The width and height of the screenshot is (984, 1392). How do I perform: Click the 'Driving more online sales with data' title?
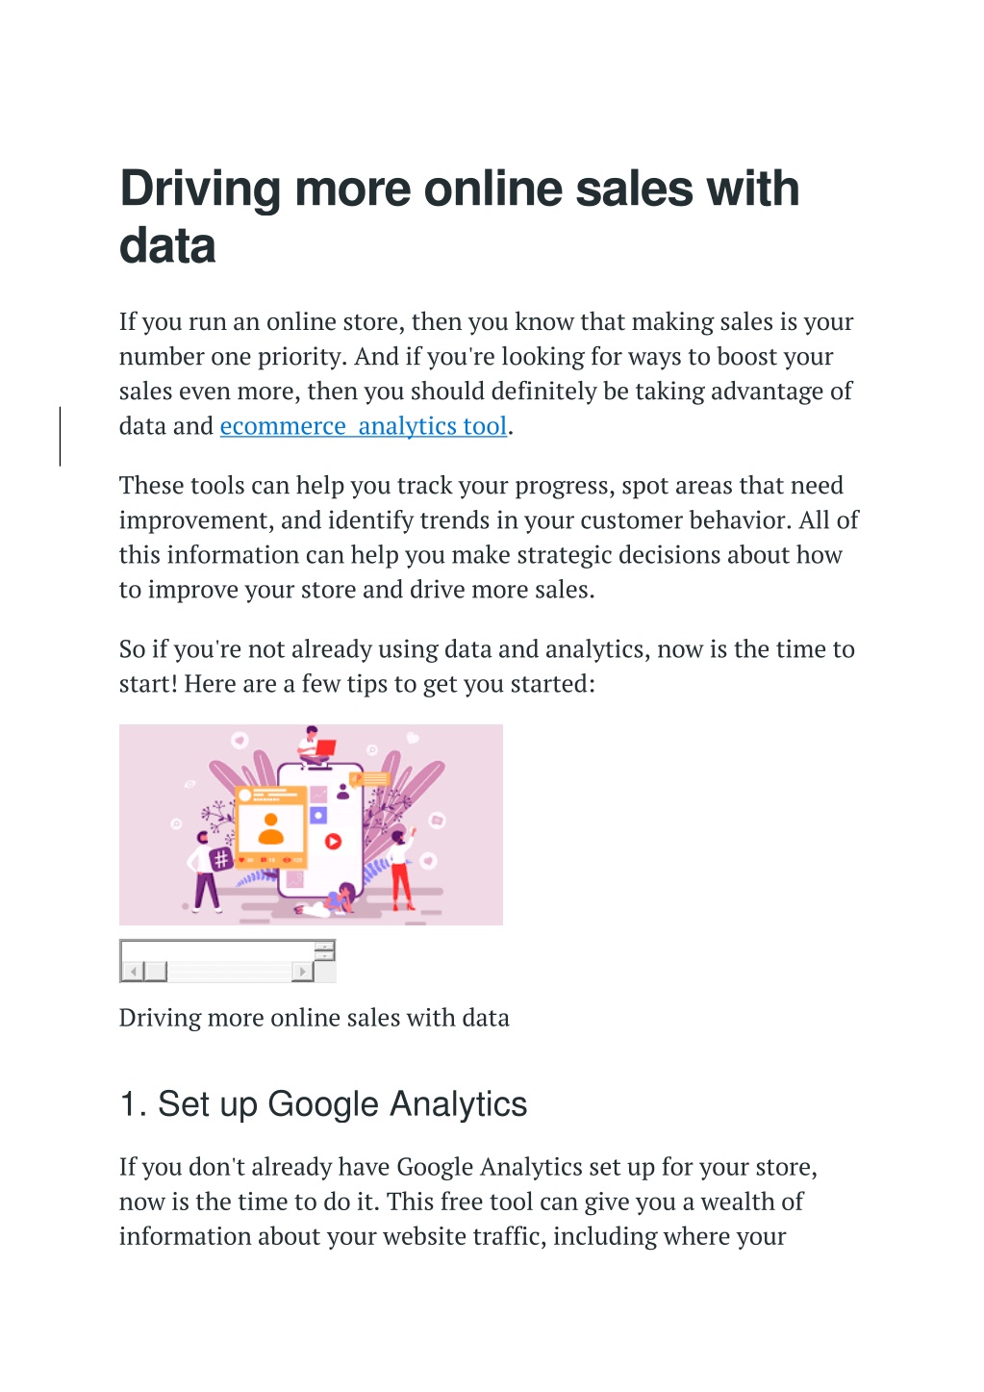click(460, 215)
